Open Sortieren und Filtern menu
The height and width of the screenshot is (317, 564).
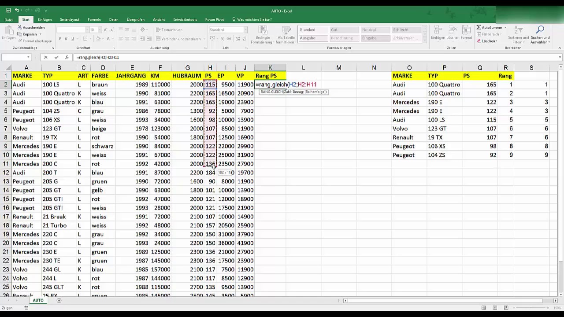(x=518, y=34)
